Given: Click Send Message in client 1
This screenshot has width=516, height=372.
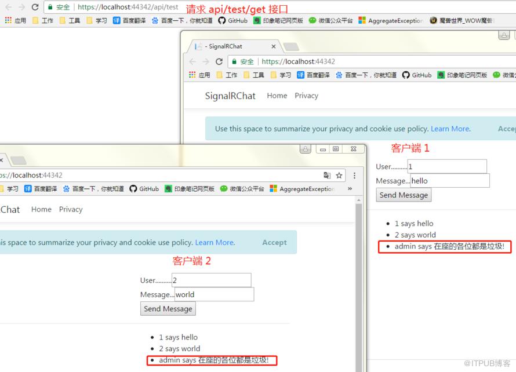Looking at the screenshot, I should (404, 195).
